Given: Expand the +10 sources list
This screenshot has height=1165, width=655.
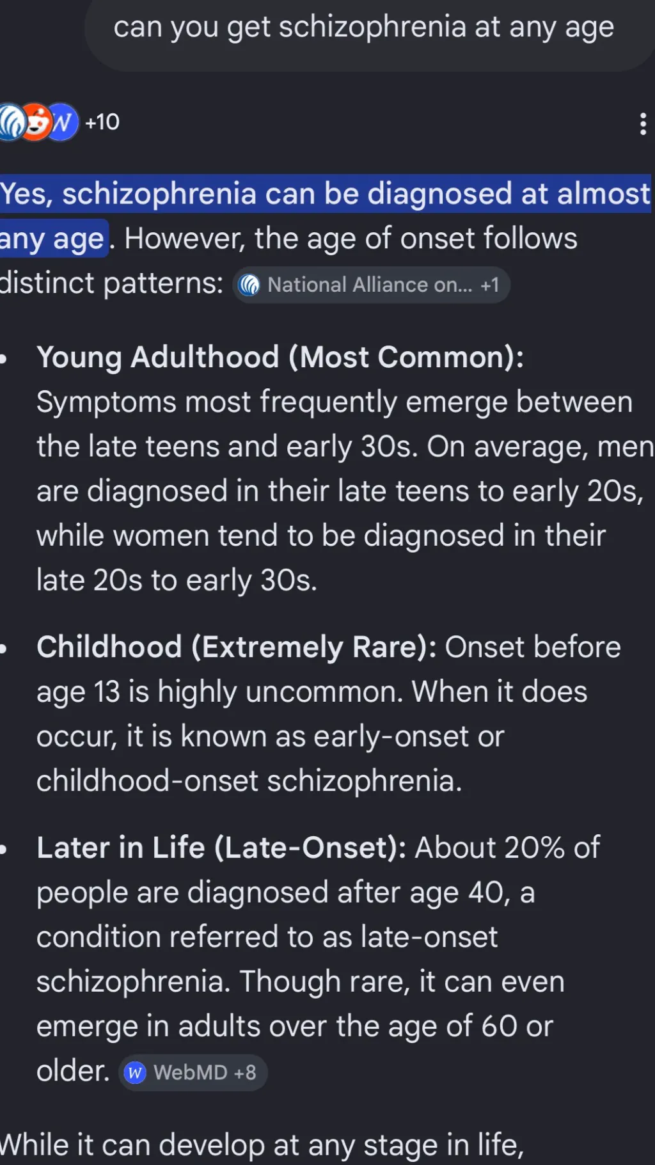Looking at the screenshot, I should 102,122.
